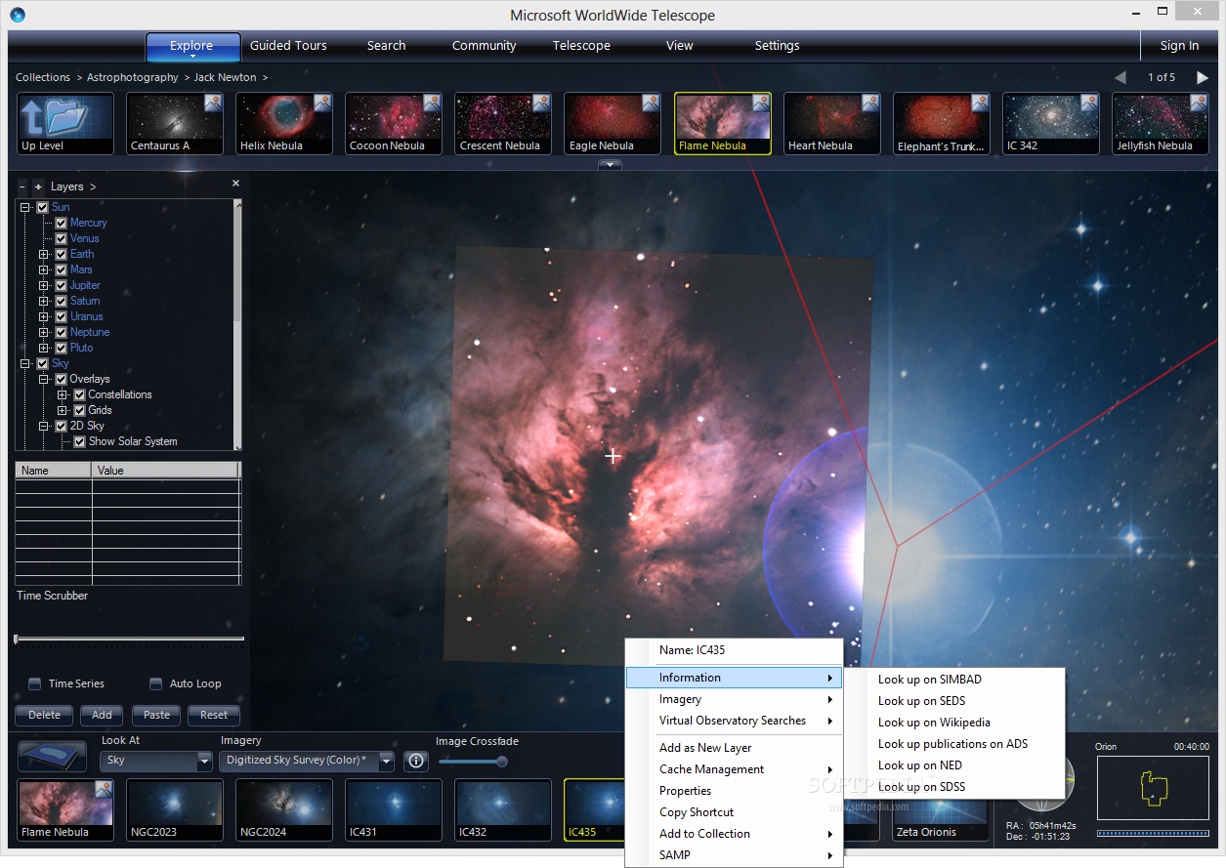Screen dimensions: 1226x868
Task: Open the Settings tab
Action: tap(777, 46)
